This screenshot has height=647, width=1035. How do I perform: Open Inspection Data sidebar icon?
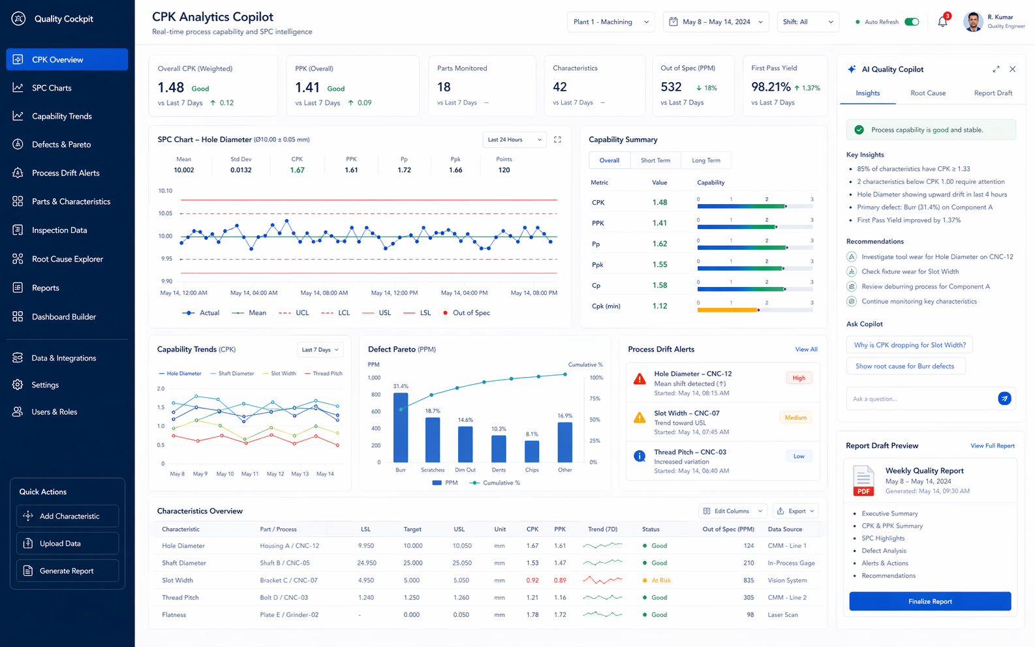(18, 230)
